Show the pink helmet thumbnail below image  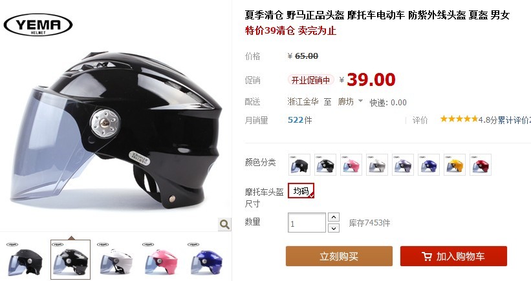(x=161, y=260)
